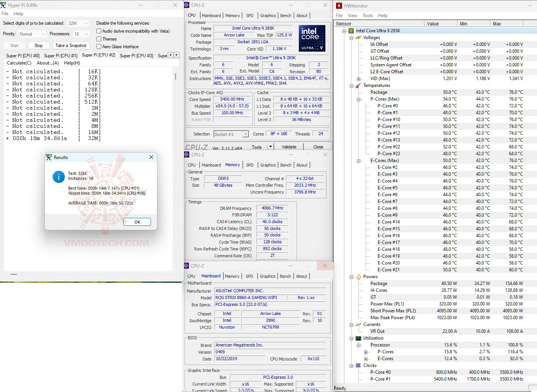Select the Power Max (PL1) row
Image resolution: width=537 pixels, height=392 pixels.
click(435, 304)
